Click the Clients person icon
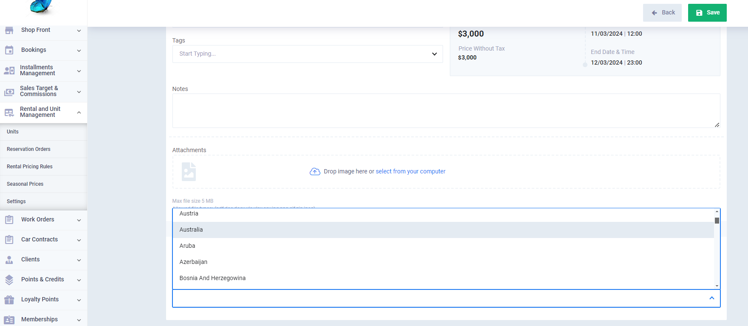748x326 pixels. (9, 260)
